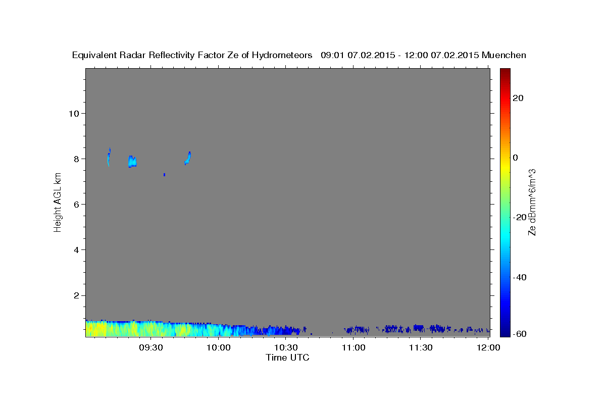Click the thin cloud echo near 09:10 at 8 km

(x=109, y=157)
